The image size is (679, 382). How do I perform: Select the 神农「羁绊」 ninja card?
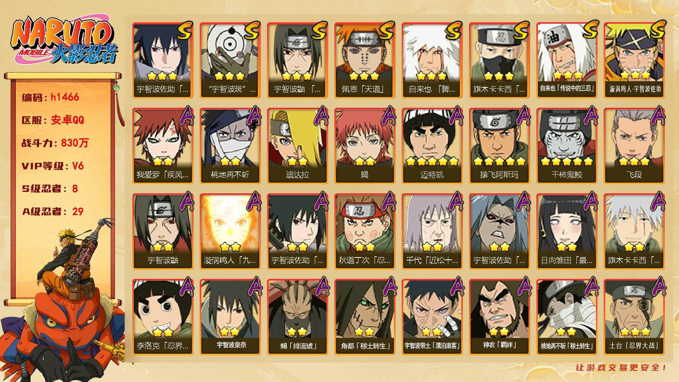[x=499, y=317]
